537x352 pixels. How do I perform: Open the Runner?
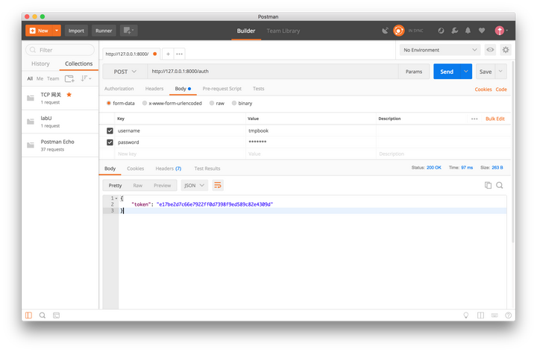click(x=104, y=31)
